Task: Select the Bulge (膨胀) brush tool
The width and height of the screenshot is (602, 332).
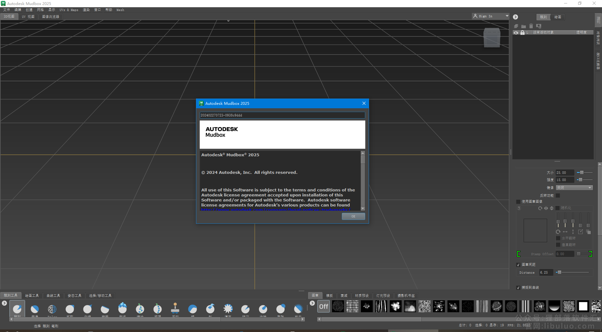Action: [x=281, y=309]
